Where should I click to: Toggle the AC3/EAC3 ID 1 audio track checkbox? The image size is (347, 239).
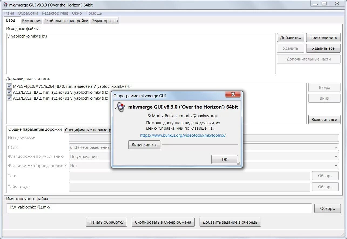(9, 92)
